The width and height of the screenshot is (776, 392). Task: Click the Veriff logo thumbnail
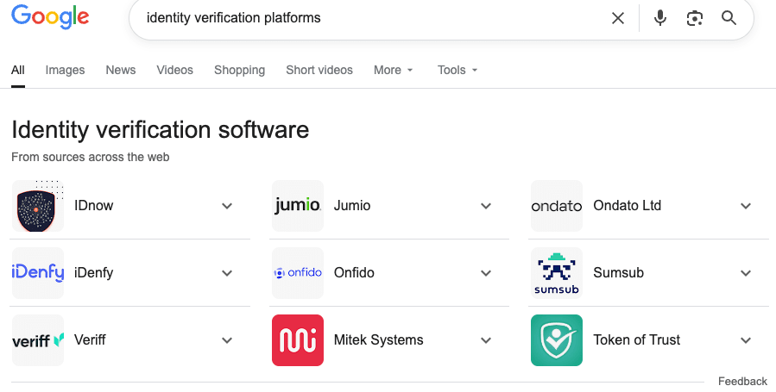pyautogui.click(x=38, y=340)
